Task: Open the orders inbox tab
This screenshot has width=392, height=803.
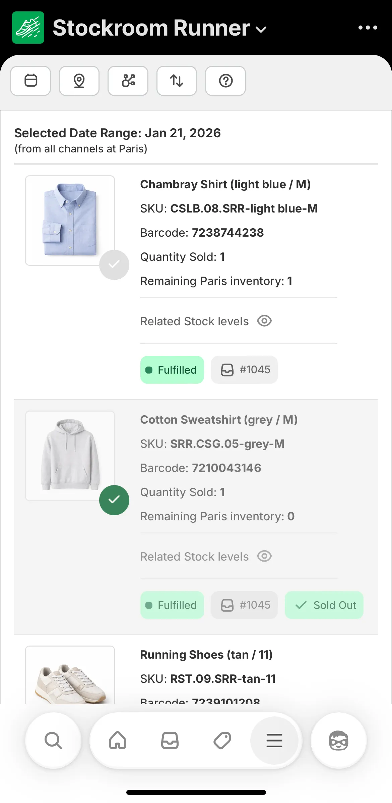Action: pos(170,741)
